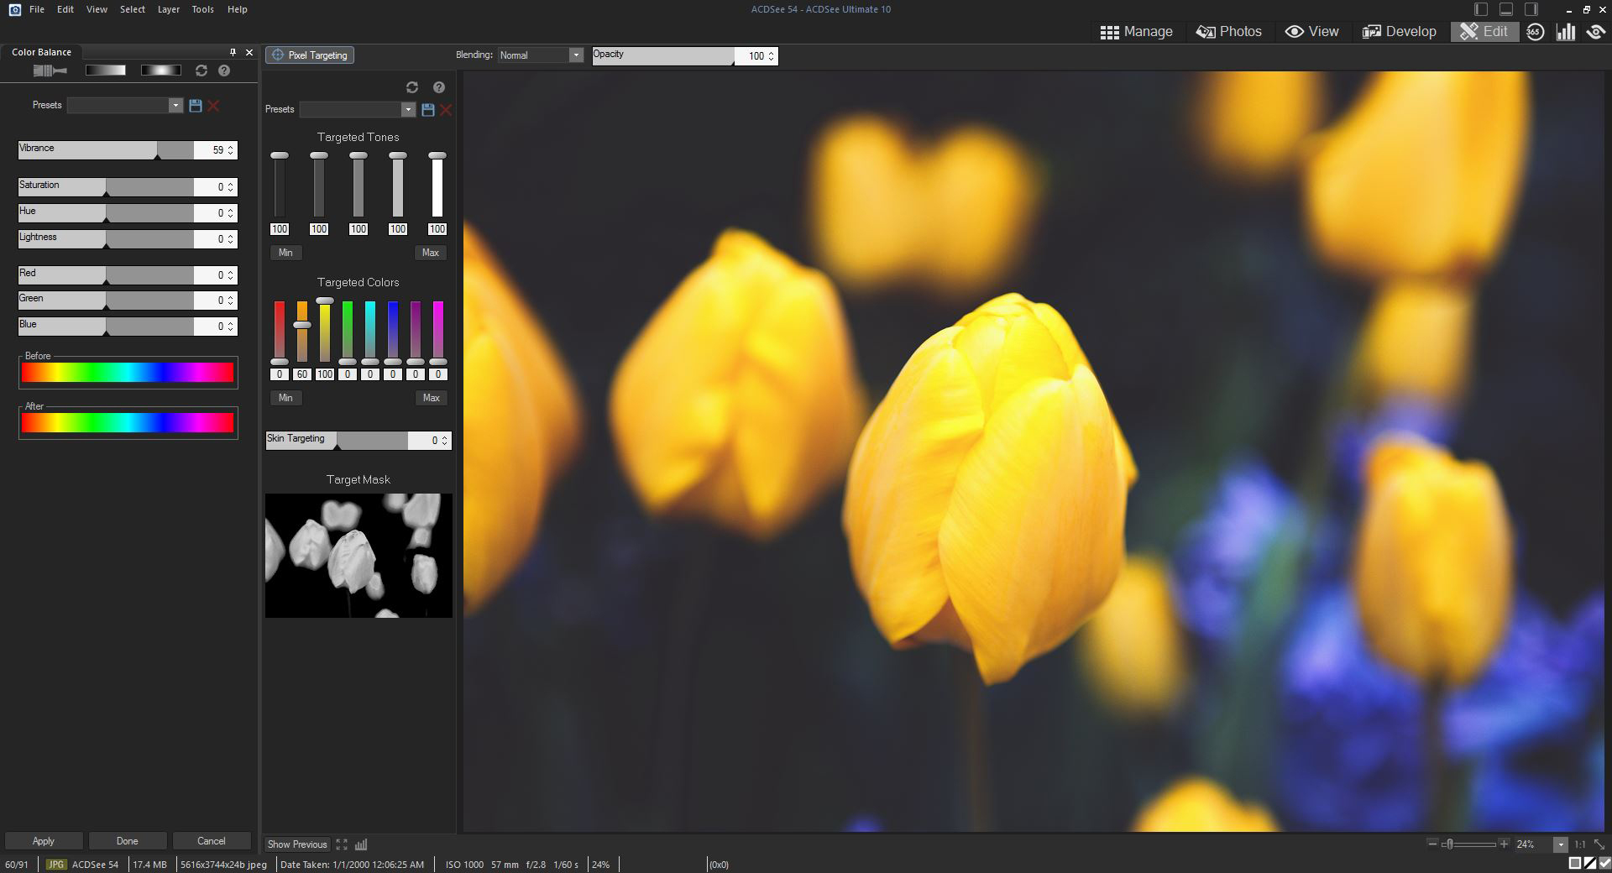Open Pixel Targeting help

(438, 87)
